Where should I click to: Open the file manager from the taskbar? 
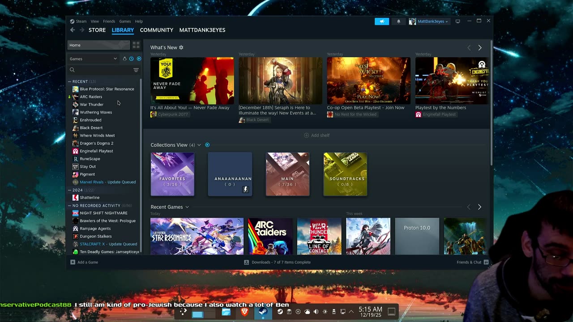[x=226, y=312]
